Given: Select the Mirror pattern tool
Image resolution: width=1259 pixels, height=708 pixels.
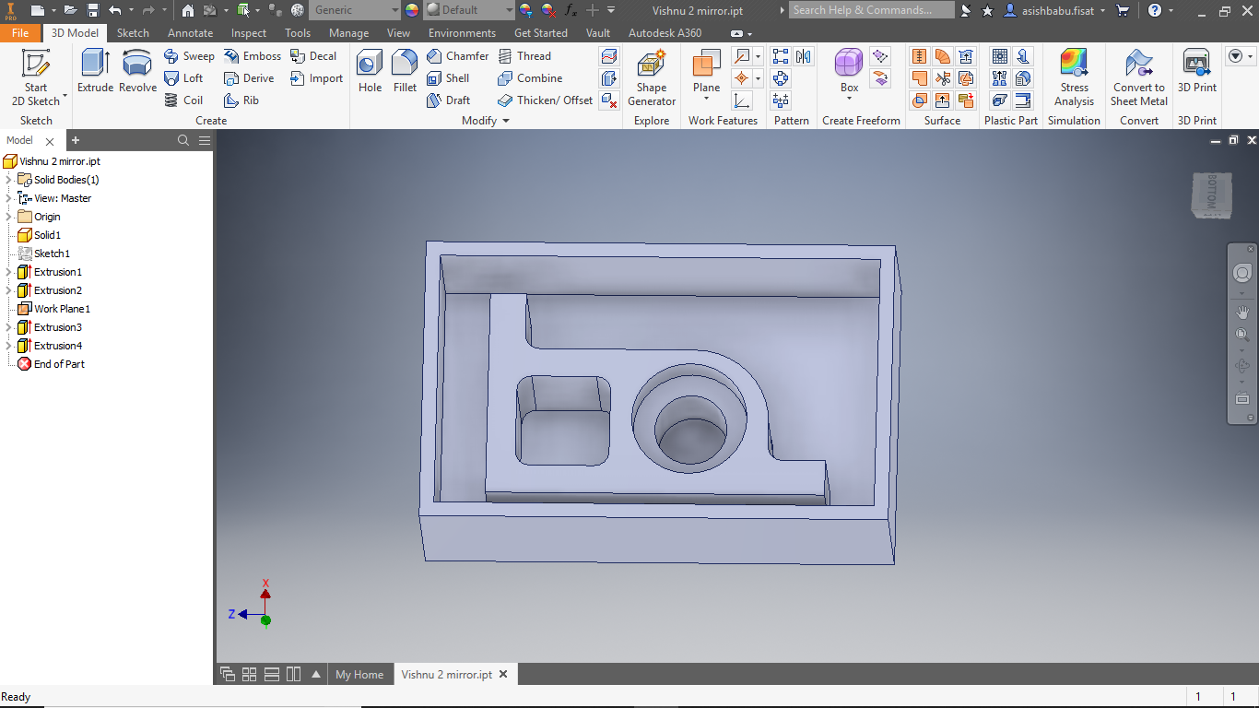Looking at the screenshot, I should 804,56.
